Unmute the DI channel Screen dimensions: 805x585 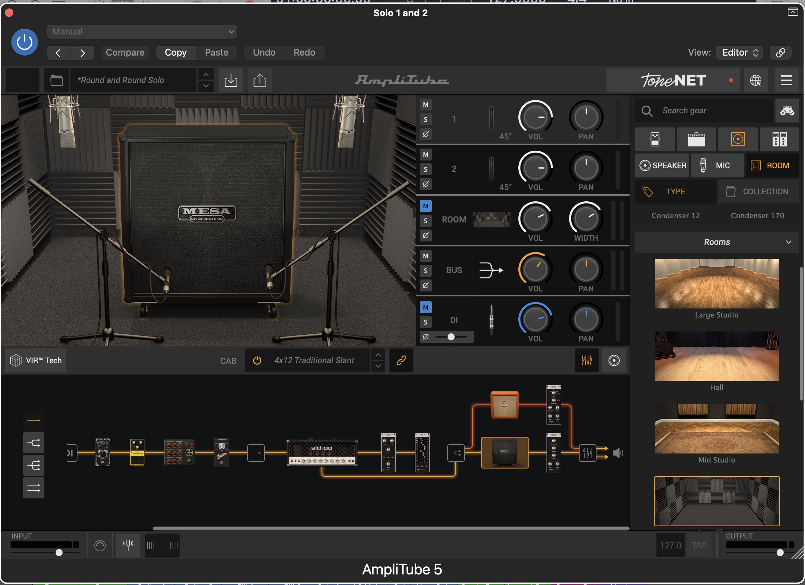click(426, 308)
